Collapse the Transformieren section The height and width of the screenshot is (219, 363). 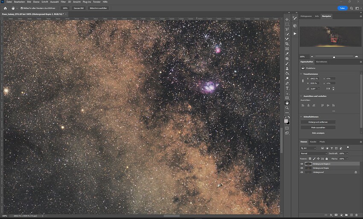(x=302, y=74)
